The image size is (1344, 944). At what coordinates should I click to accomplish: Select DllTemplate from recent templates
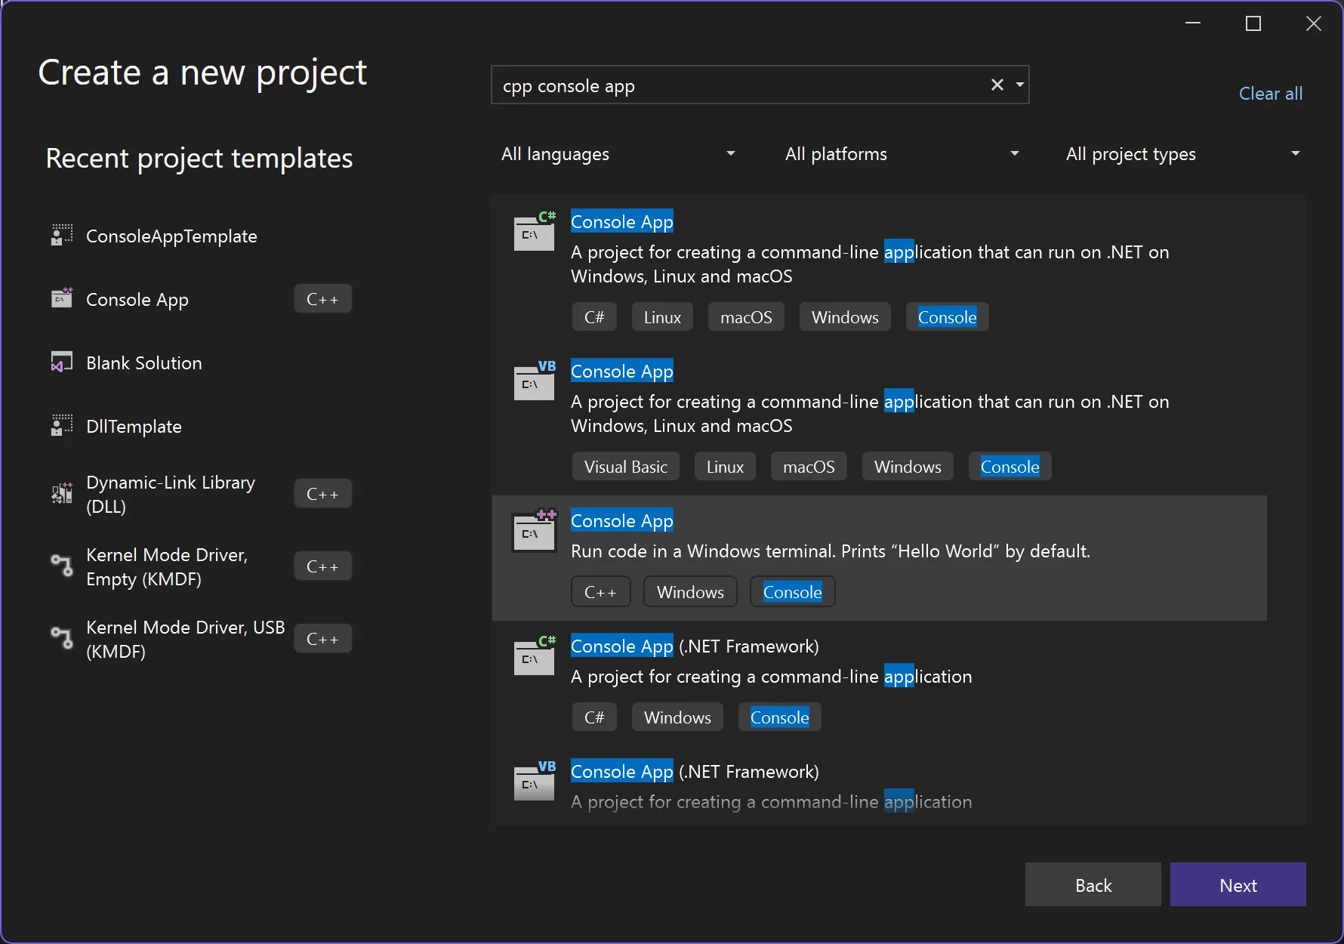coord(134,427)
